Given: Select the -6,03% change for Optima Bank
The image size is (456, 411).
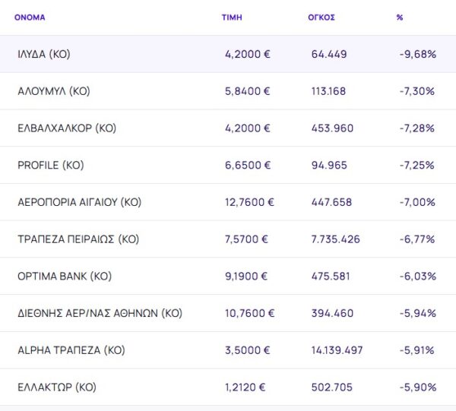Looking at the screenshot, I should [x=416, y=277].
